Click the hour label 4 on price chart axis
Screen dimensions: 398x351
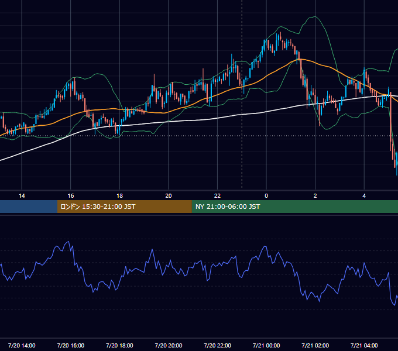364,196
